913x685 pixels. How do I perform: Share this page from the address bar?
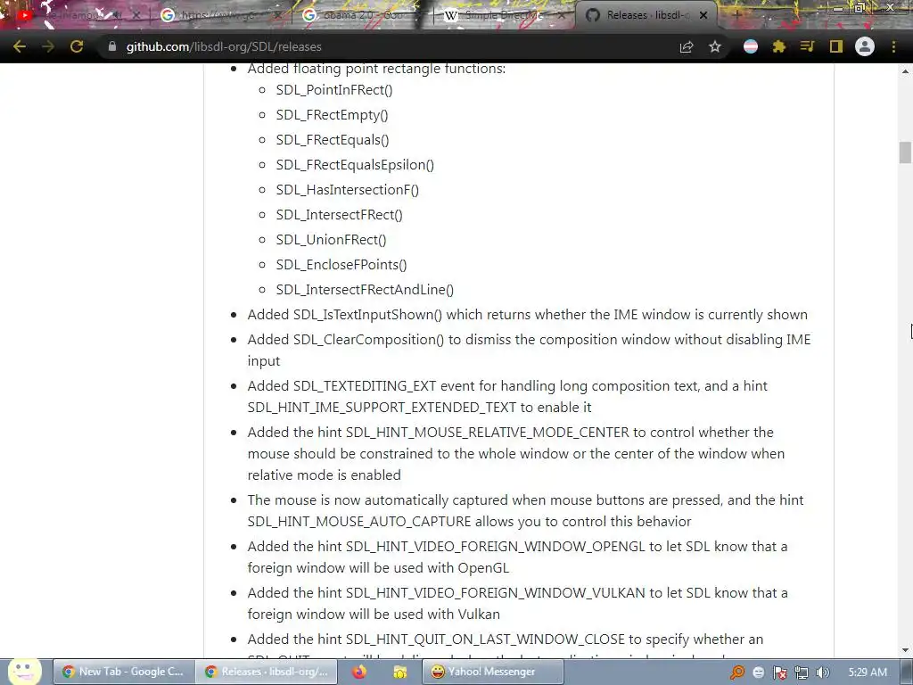(687, 46)
